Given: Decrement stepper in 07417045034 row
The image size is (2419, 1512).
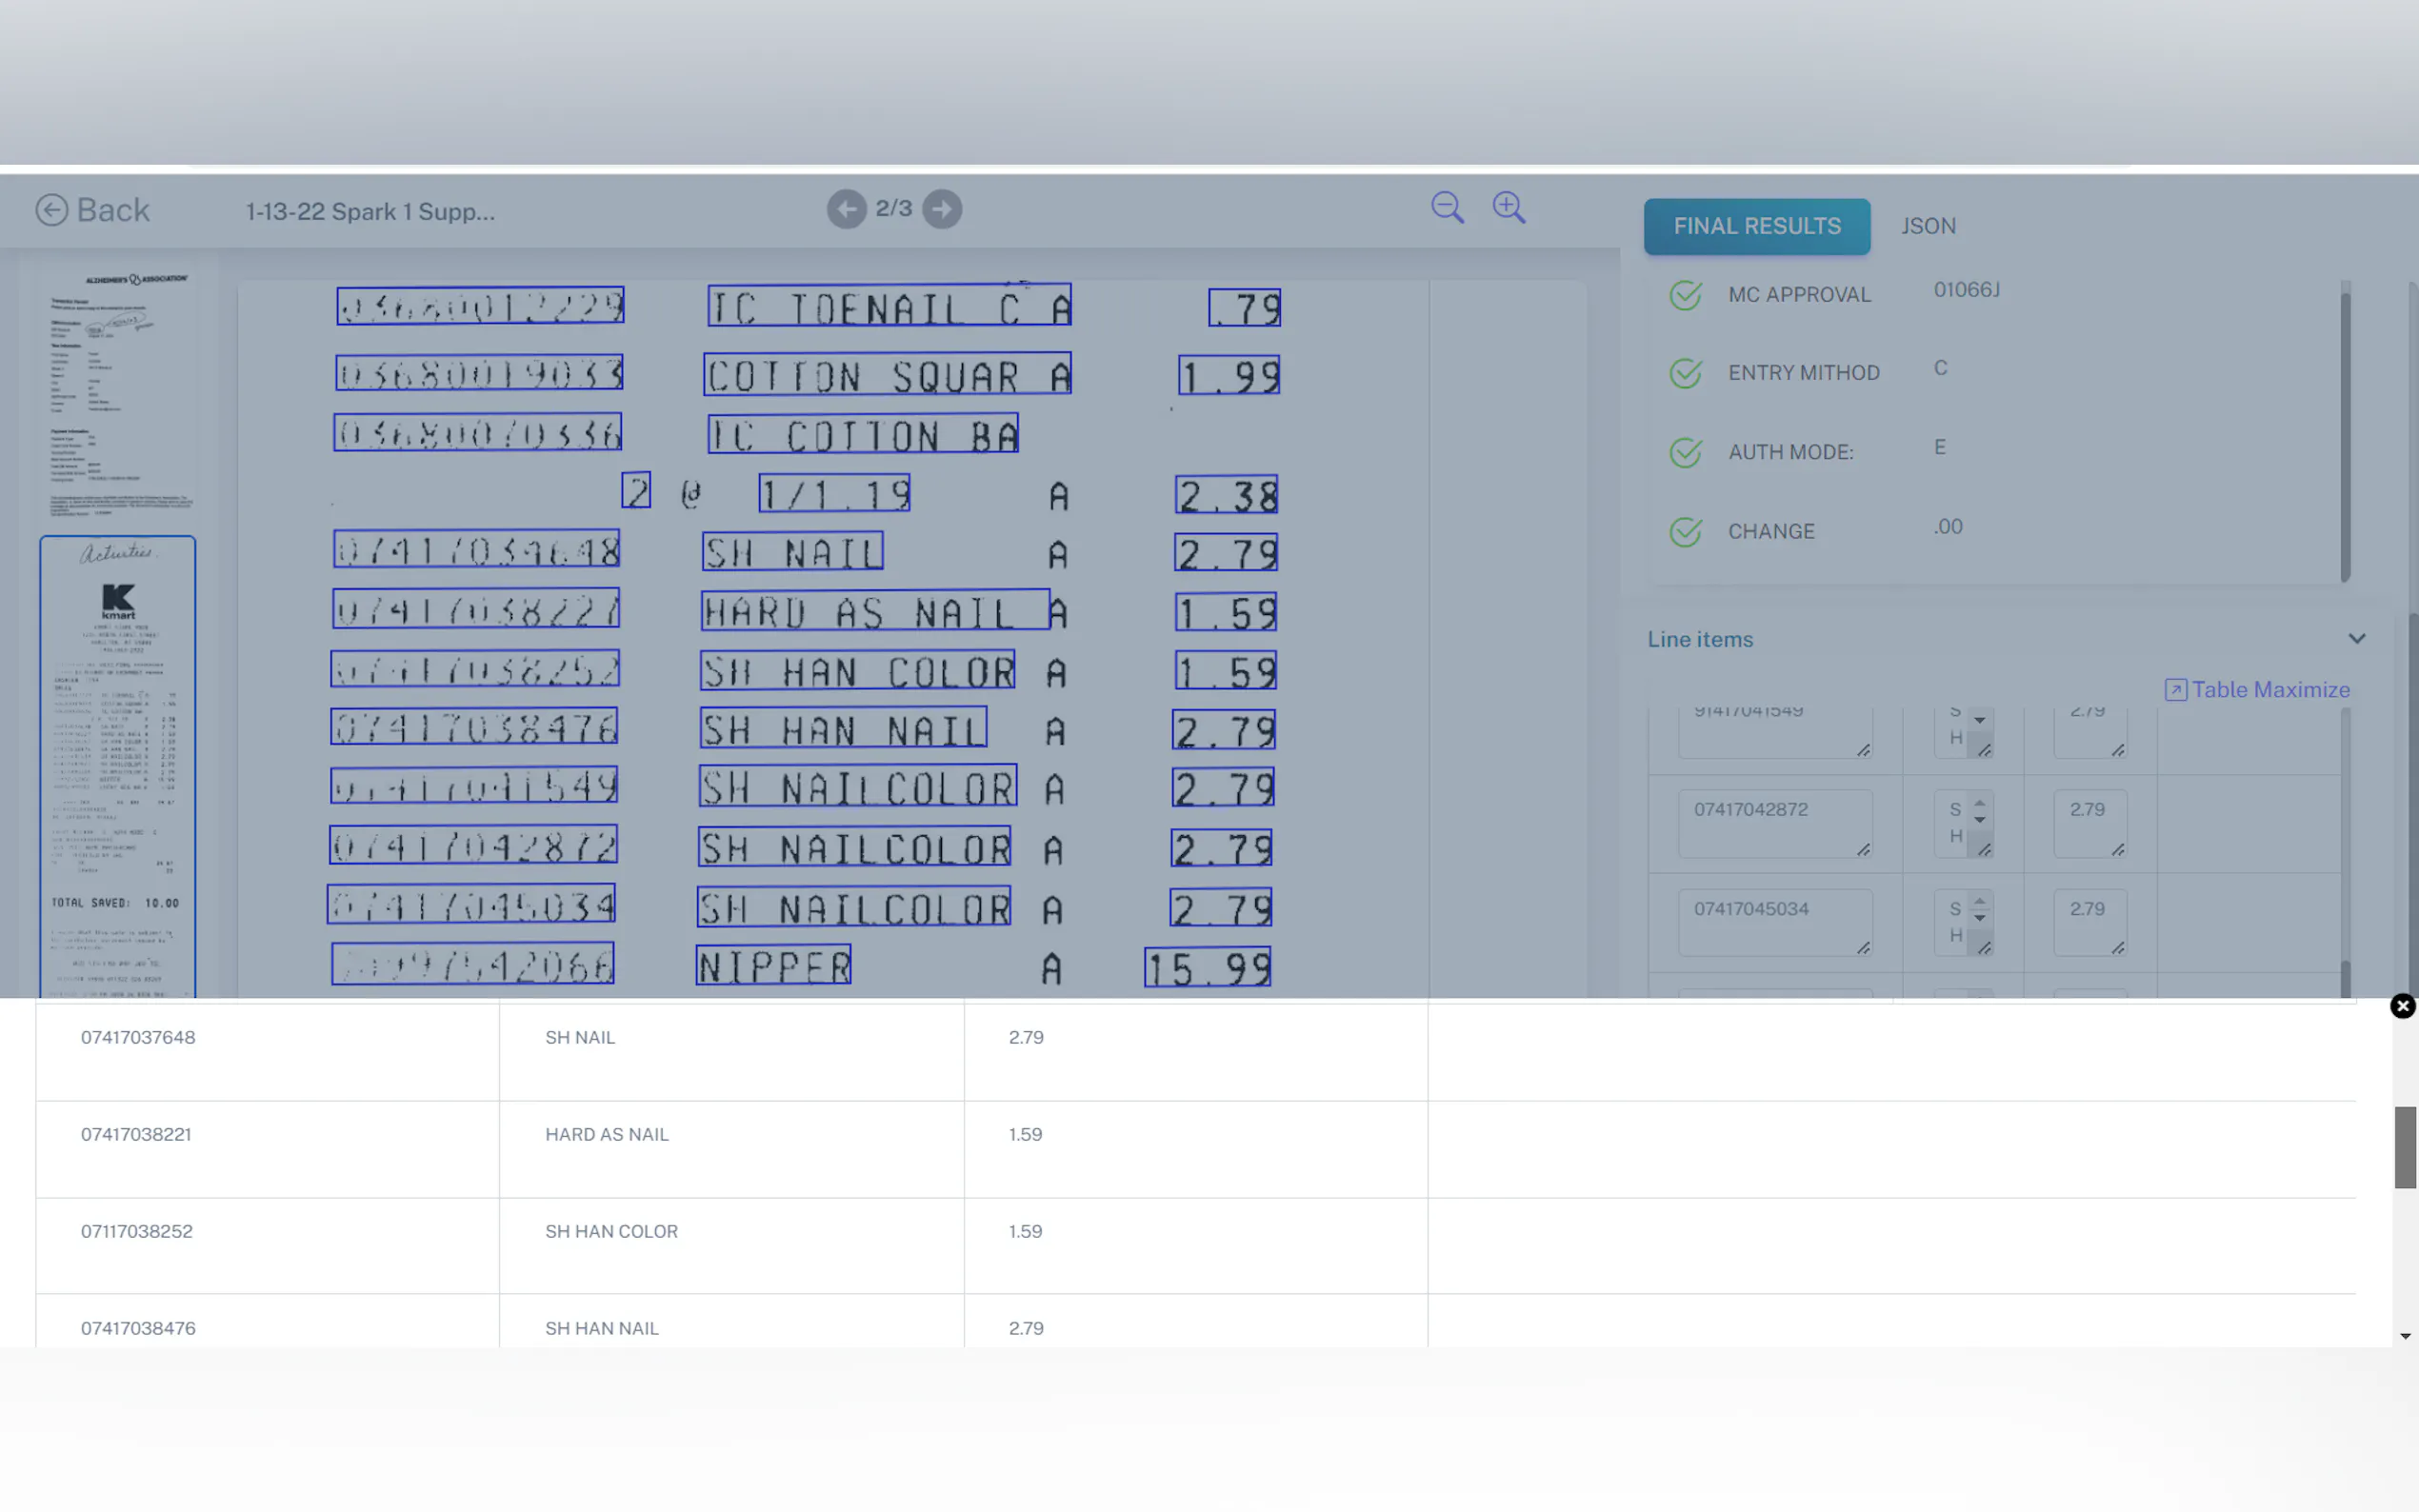Looking at the screenshot, I should pyautogui.click(x=1979, y=918).
